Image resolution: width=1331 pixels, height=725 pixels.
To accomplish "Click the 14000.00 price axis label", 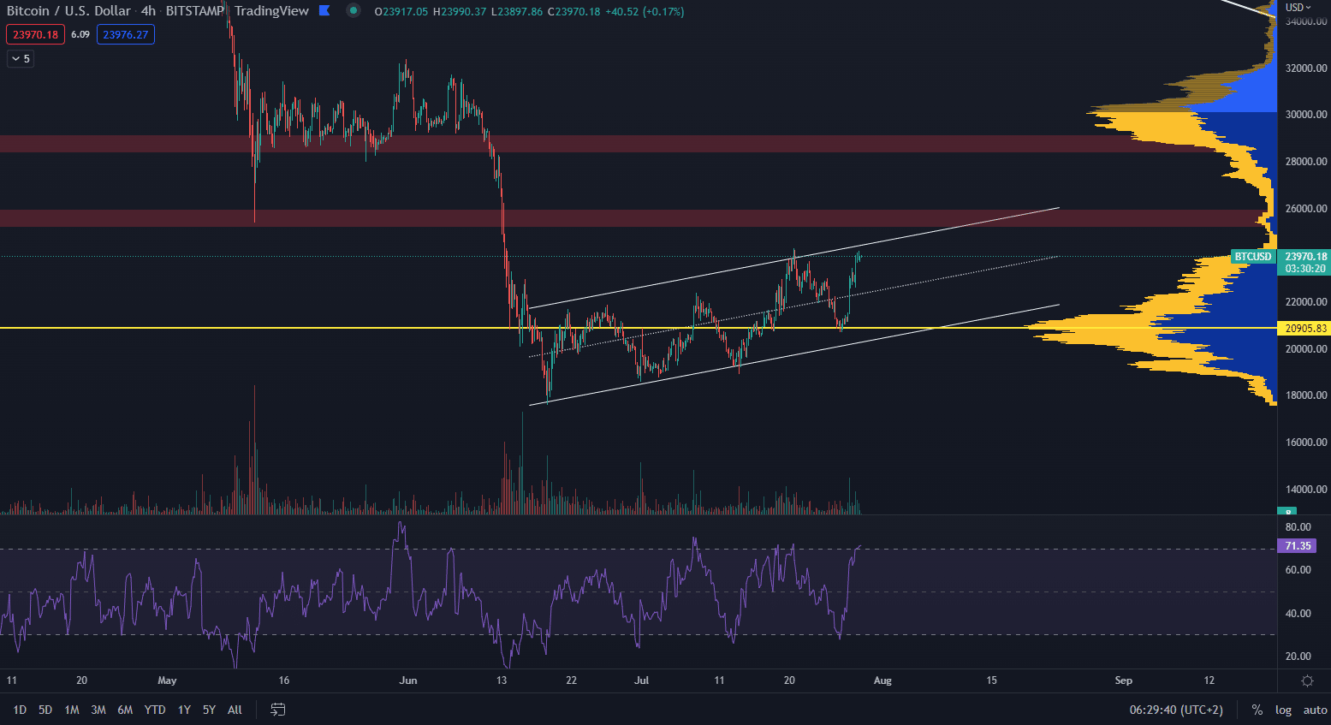I will point(1306,490).
